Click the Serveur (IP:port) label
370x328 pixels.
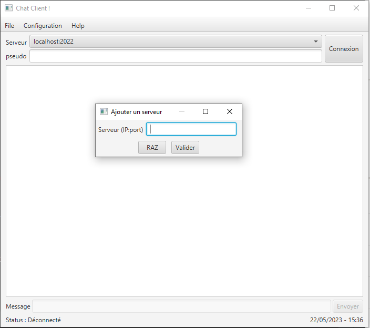(x=120, y=129)
